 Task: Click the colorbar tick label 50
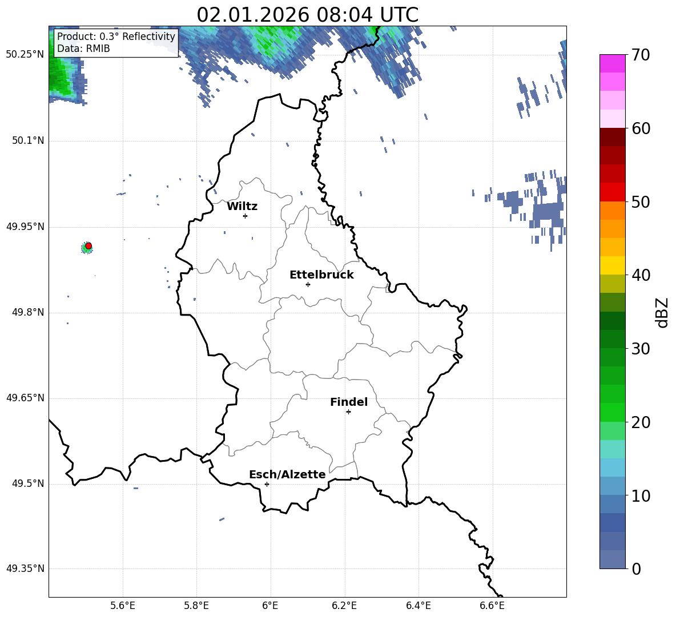(x=641, y=202)
